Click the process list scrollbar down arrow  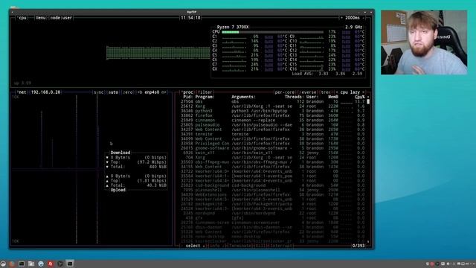point(368,241)
